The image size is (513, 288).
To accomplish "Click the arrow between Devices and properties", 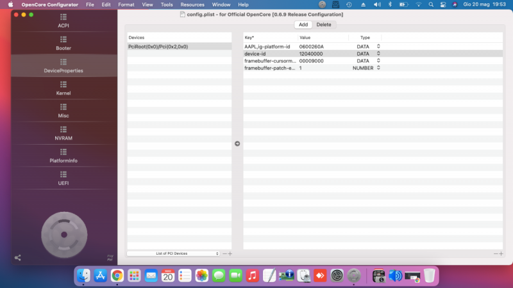I will coord(237,143).
